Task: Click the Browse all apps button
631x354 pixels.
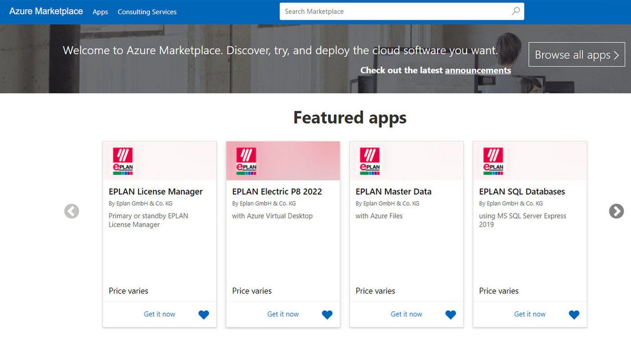Action: point(576,54)
